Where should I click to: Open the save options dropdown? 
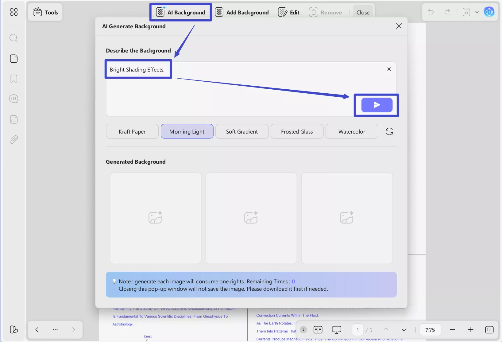click(x=477, y=12)
